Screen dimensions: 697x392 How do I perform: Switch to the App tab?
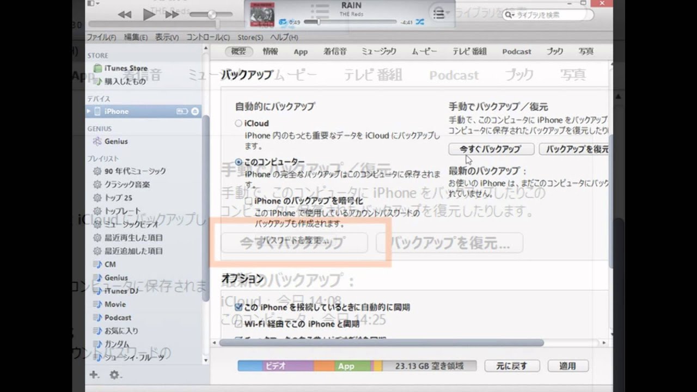click(x=301, y=52)
